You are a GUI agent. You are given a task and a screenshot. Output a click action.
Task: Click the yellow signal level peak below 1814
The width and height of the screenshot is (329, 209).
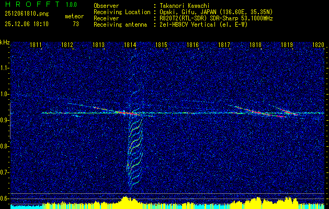(x=126, y=200)
